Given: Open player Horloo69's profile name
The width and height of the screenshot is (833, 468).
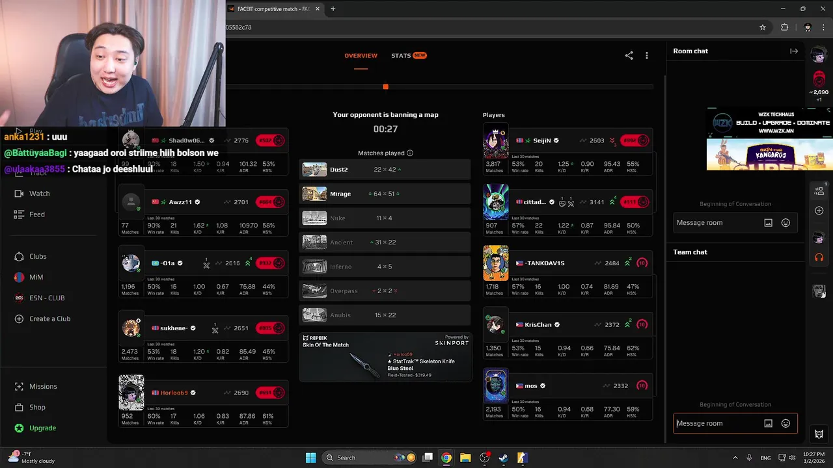Looking at the screenshot, I should click(174, 393).
